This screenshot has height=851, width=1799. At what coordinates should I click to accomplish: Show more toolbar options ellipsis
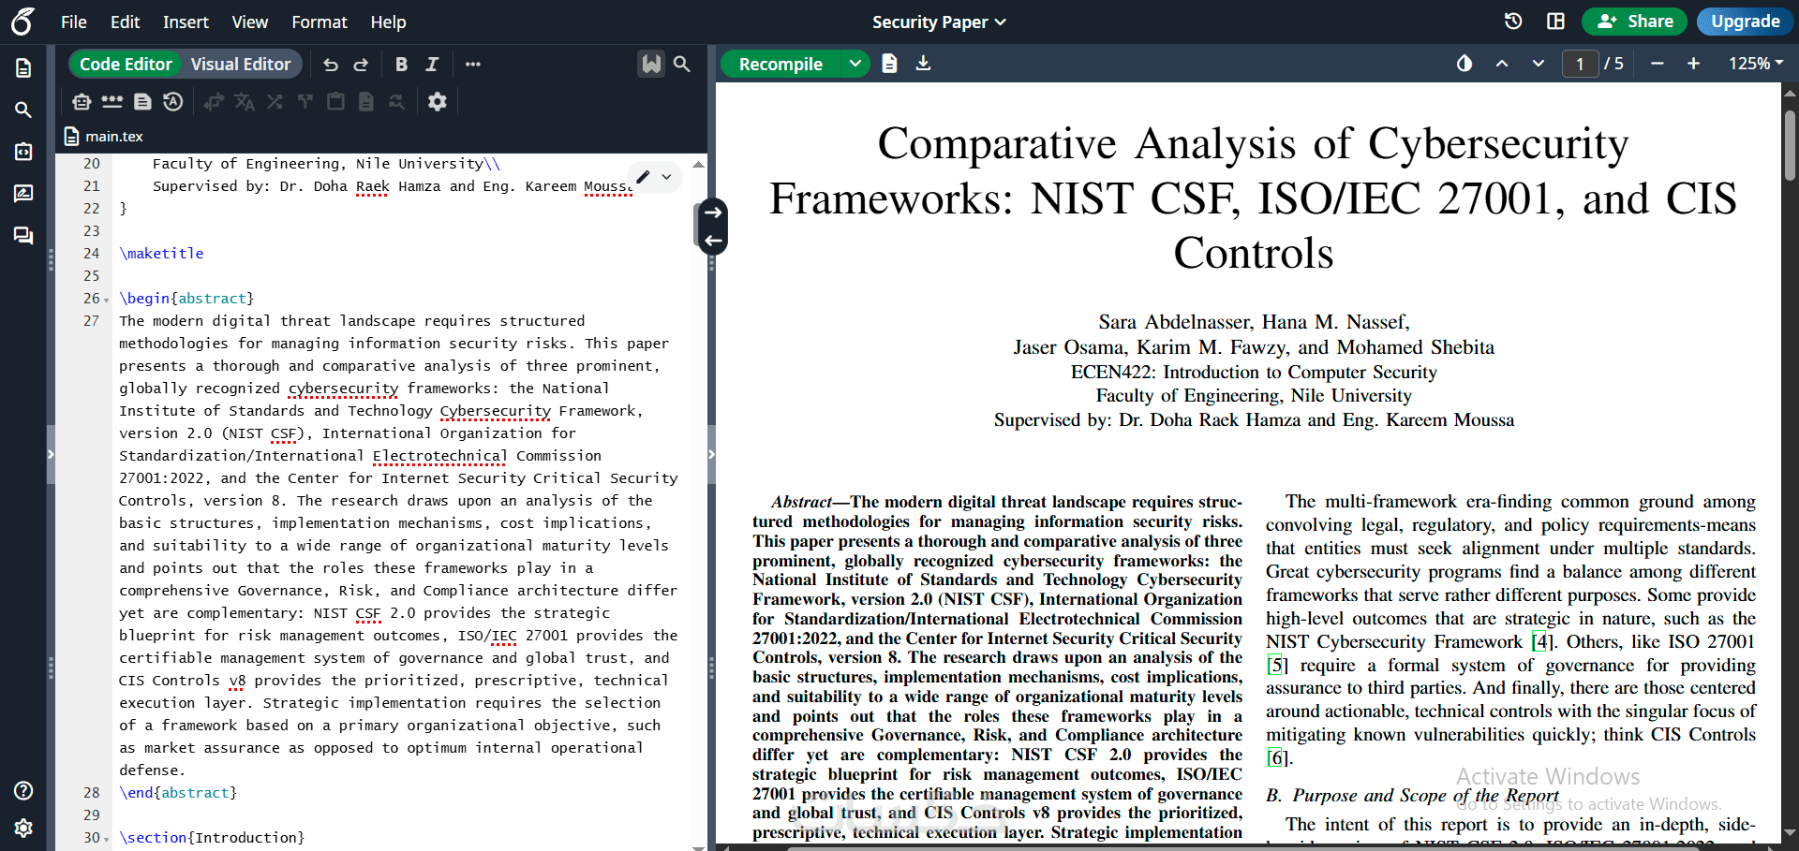(473, 64)
